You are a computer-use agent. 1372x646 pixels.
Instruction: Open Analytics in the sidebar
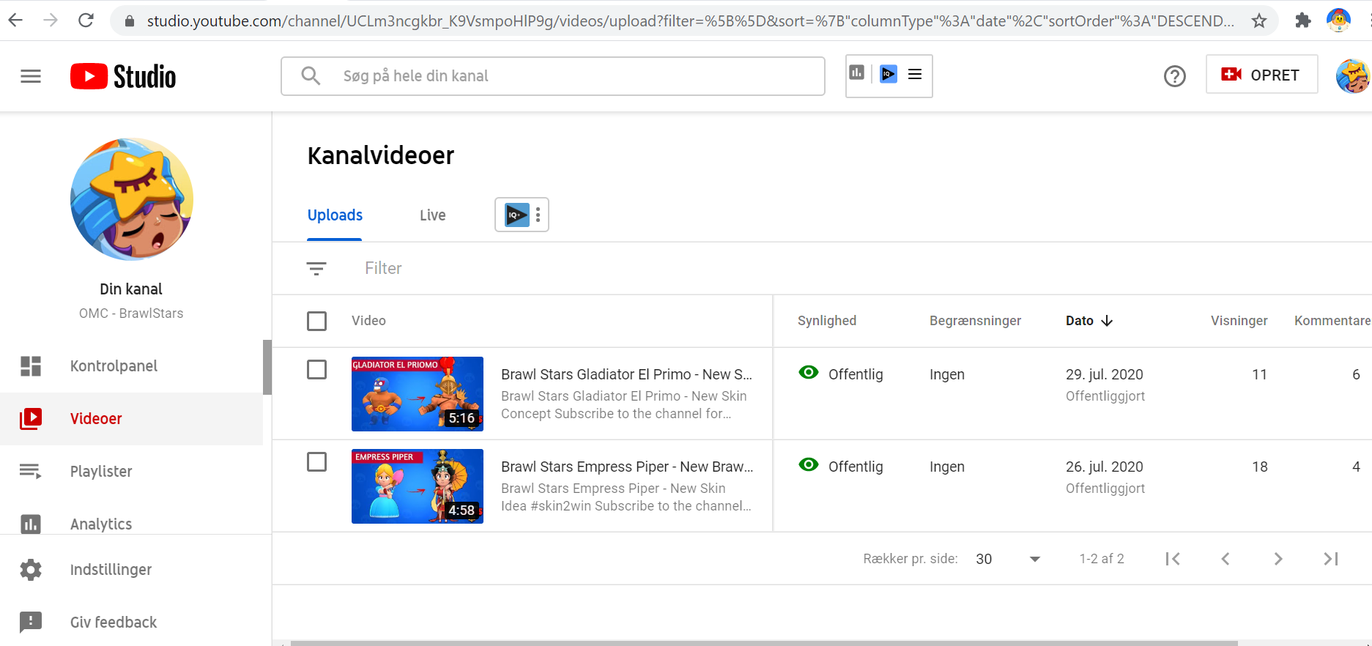[132, 523]
